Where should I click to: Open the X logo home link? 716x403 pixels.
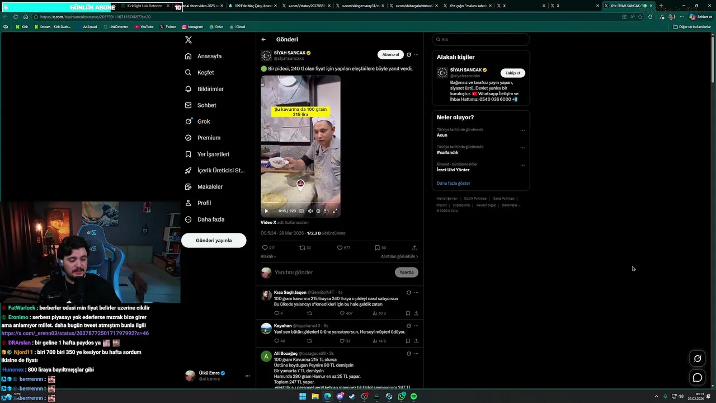tap(189, 40)
